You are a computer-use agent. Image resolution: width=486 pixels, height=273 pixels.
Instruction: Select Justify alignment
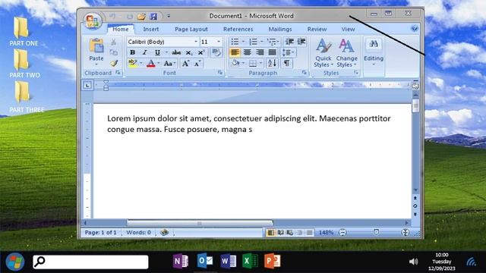(273, 52)
